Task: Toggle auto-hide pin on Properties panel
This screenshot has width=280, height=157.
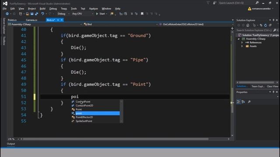Action: [273, 92]
